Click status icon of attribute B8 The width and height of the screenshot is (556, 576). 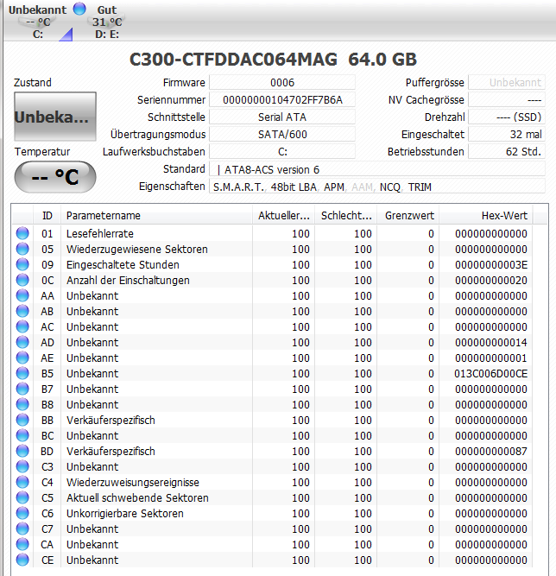(x=22, y=404)
